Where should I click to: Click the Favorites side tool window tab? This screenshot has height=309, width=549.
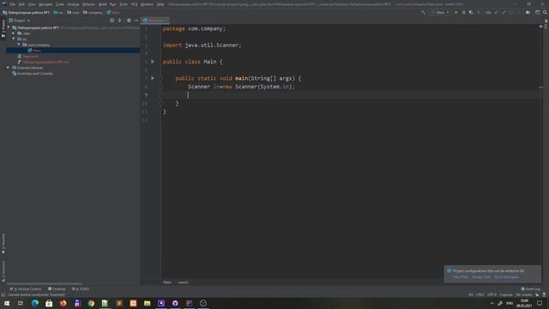tap(3, 244)
